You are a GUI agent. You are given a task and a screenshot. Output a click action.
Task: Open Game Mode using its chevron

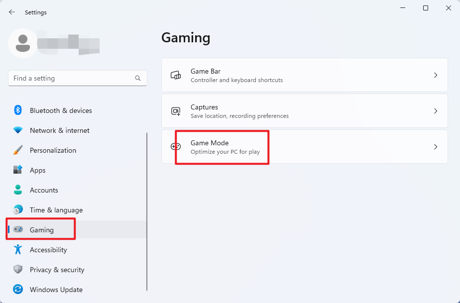tap(436, 147)
